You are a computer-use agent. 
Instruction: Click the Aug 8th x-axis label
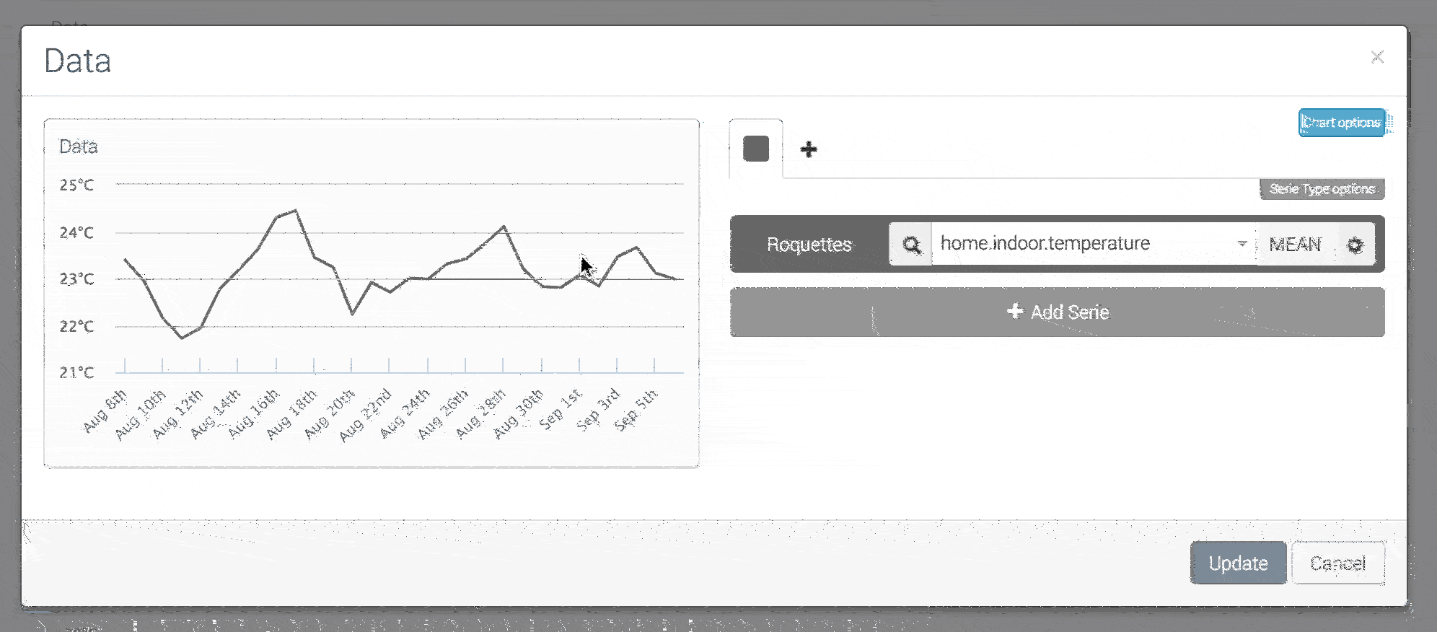click(x=105, y=411)
